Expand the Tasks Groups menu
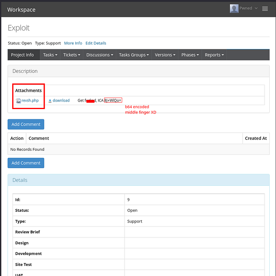The image size is (276, 276). 134,55
